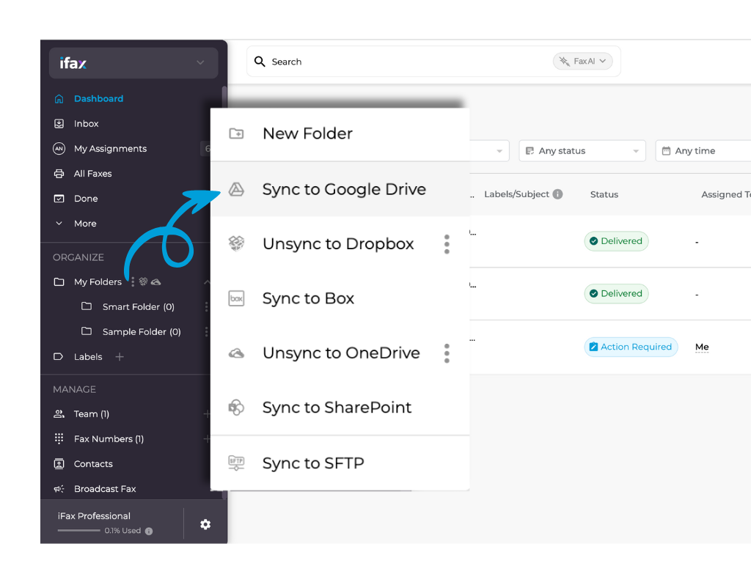751x563 pixels.
Task: Click the SharePoint logo icon
Action: (236, 408)
